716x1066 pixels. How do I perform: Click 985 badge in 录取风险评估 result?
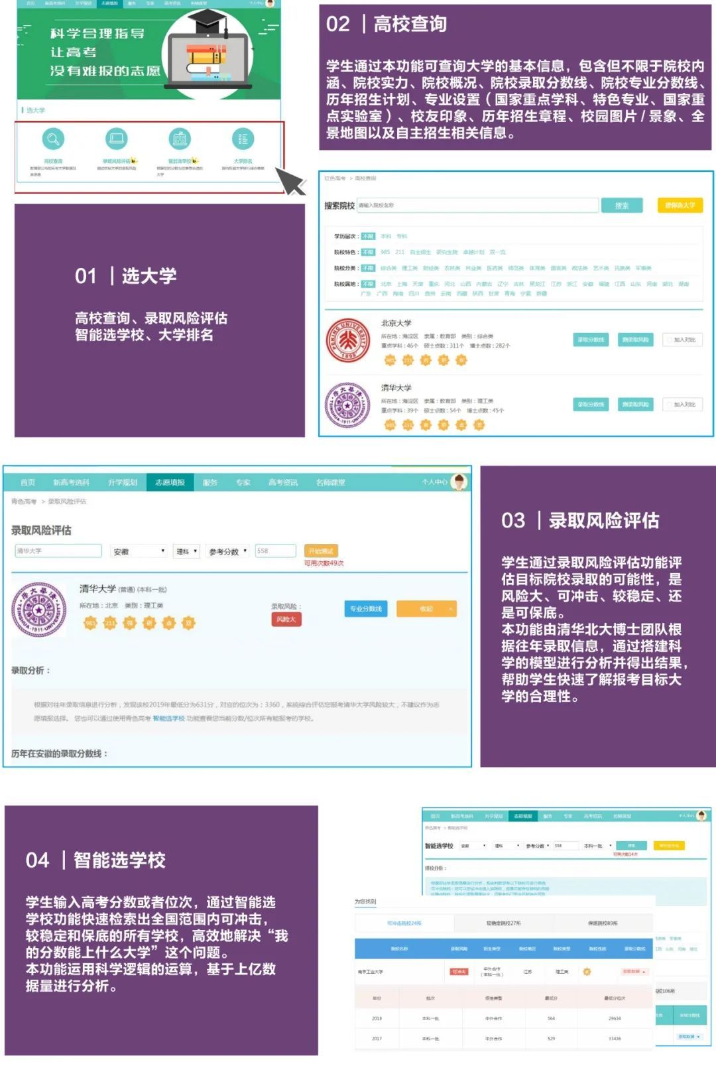coord(90,623)
